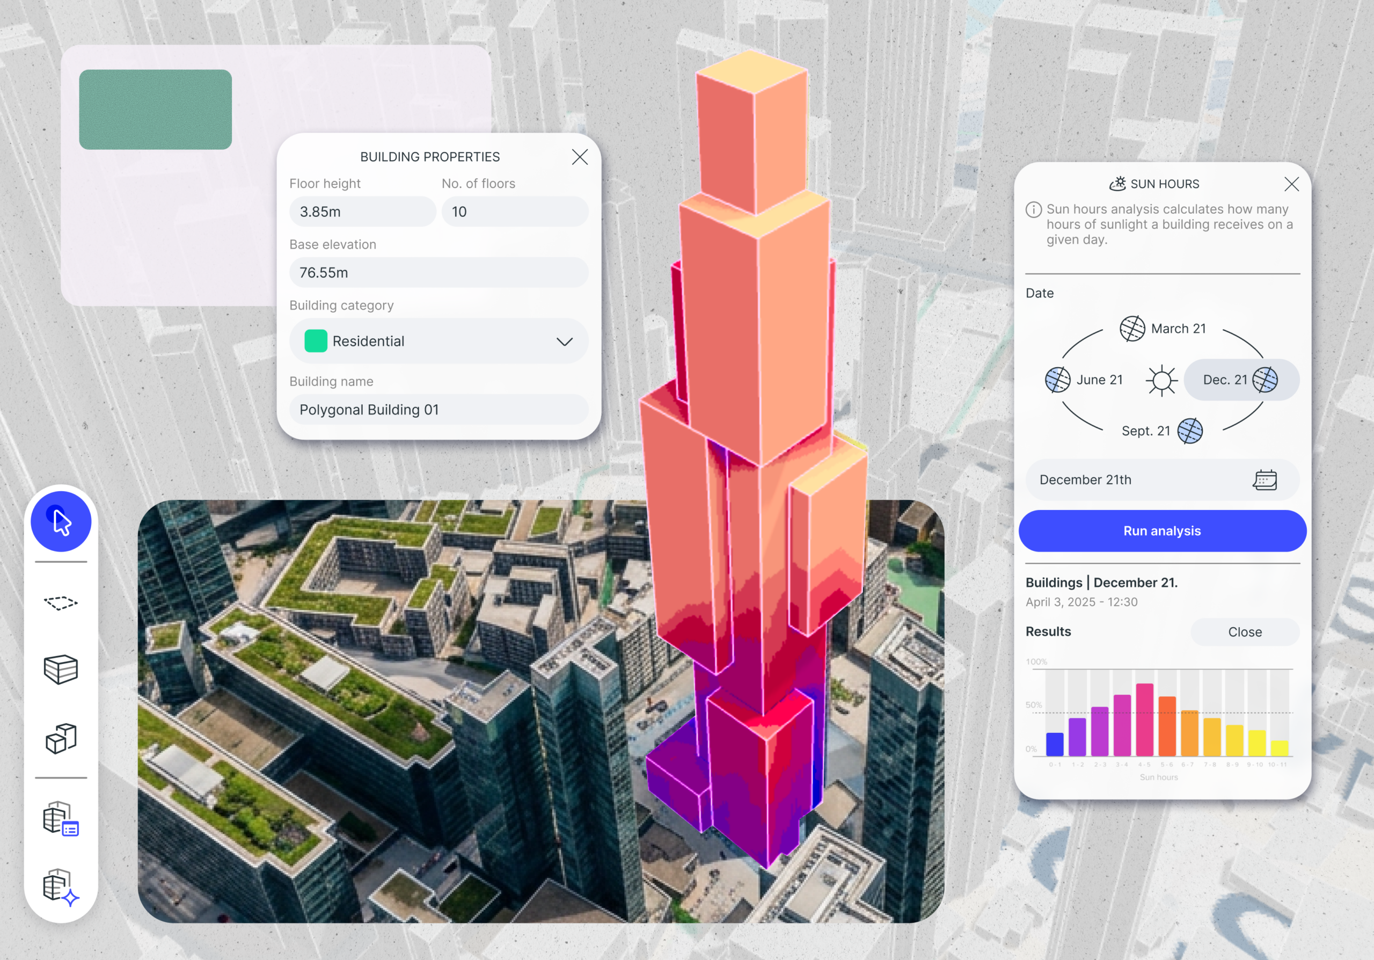
Task: Pick the stacked cubes massing tool
Action: tap(61, 739)
